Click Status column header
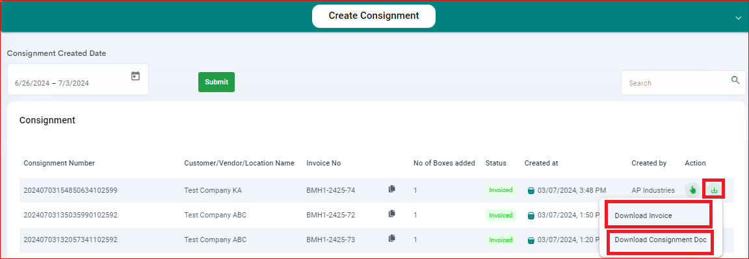Viewport: 749px width, 259px height. [x=496, y=163]
